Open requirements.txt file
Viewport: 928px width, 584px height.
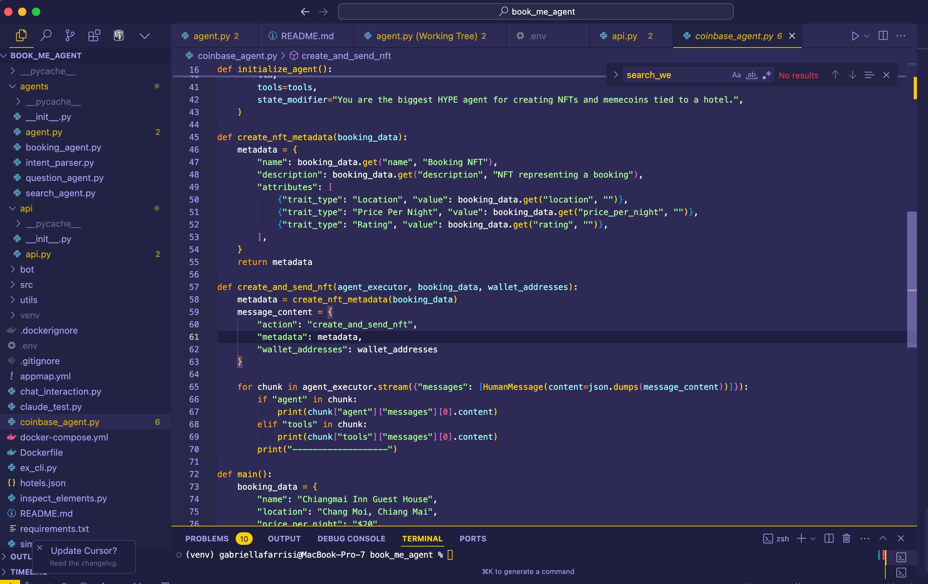click(85, 529)
